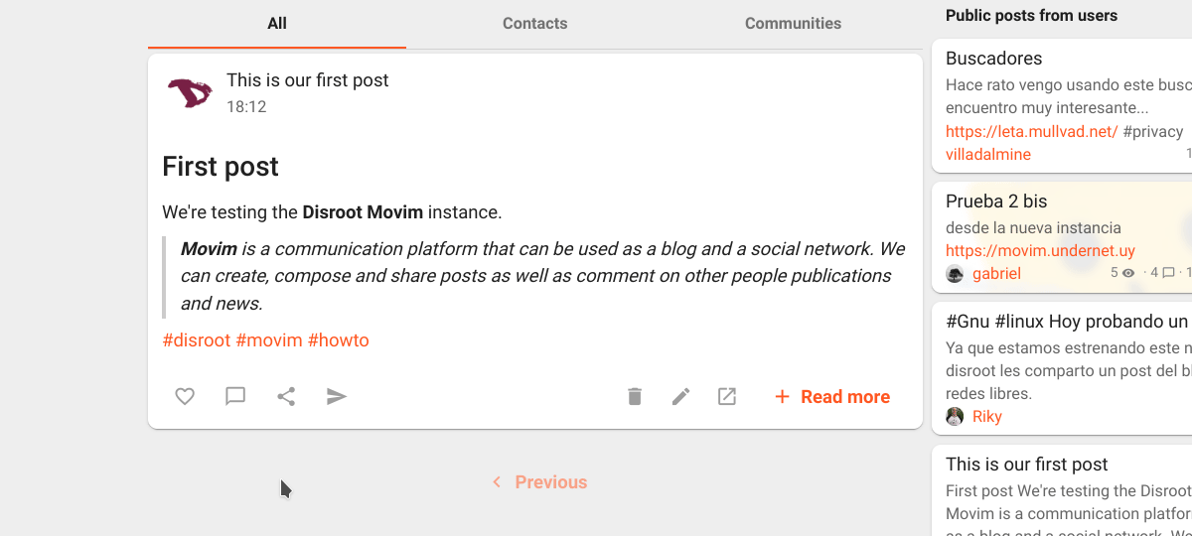Click the Disroot avatar on the post
1192x536 pixels.
190,93
